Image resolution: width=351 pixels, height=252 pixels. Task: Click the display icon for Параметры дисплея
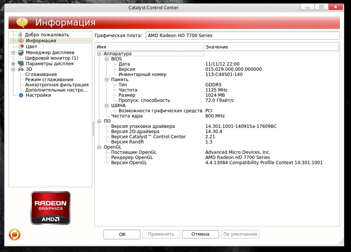[x=21, y=64]
